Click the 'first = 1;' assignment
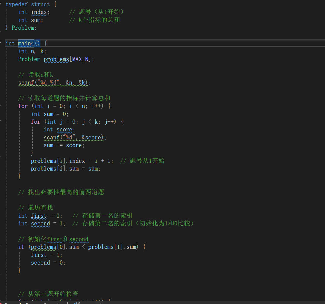The image size is (325, 304). (x=46, y=255)
